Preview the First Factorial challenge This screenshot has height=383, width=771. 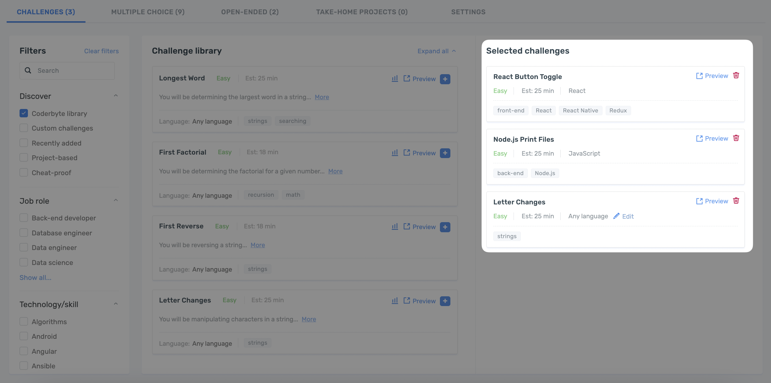click(x=419, y=153)
